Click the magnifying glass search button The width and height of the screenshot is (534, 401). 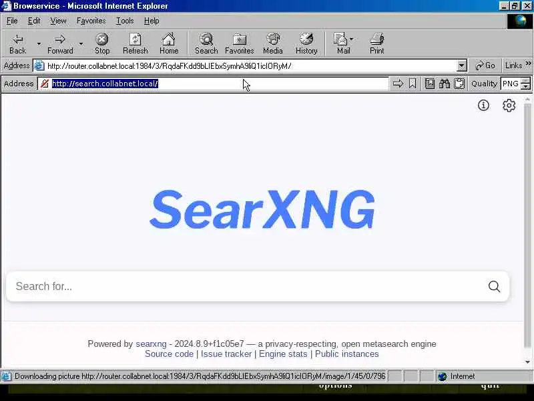tap(494, 287)
